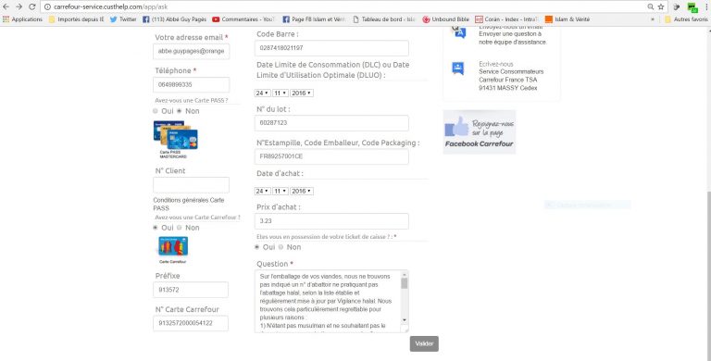Click the zoom magnifier icon in address bar
Viewport: 711px width, 361px height.
[x=650, y=6]
